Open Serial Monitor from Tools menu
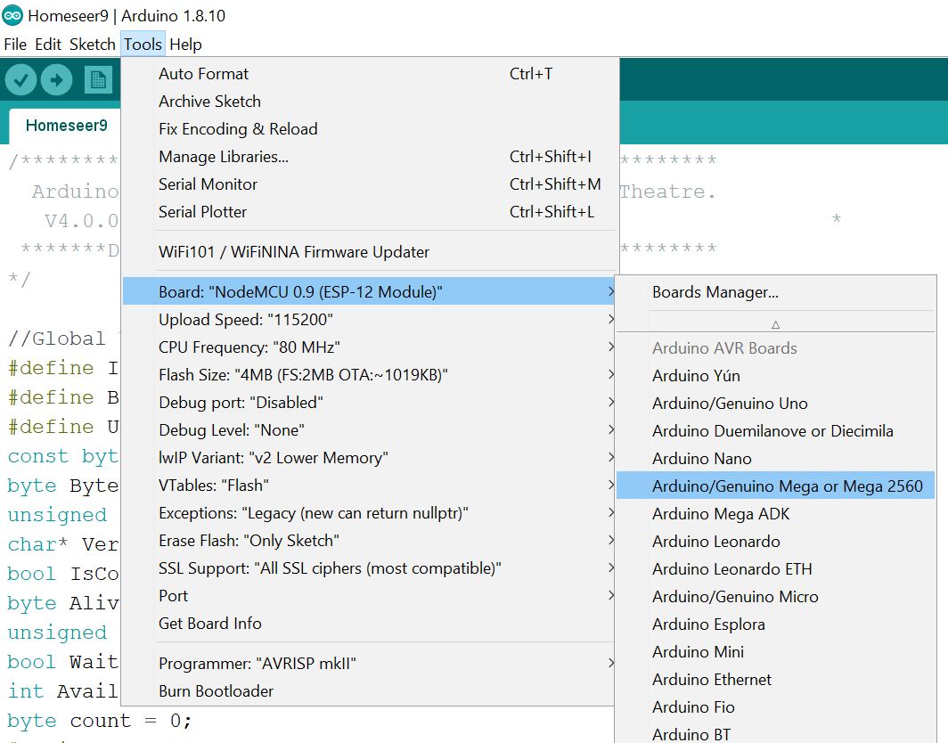The width and height of the screenshot is (948, 743). pos(208,184)
